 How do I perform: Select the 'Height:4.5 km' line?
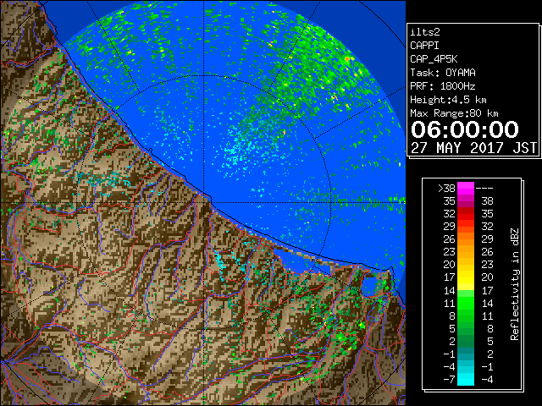click(x=448, y=100)
